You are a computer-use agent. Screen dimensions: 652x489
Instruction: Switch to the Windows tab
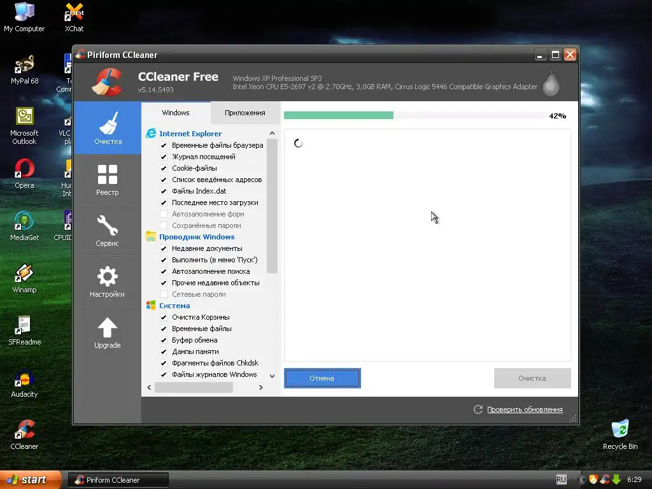tap(176, 113)
